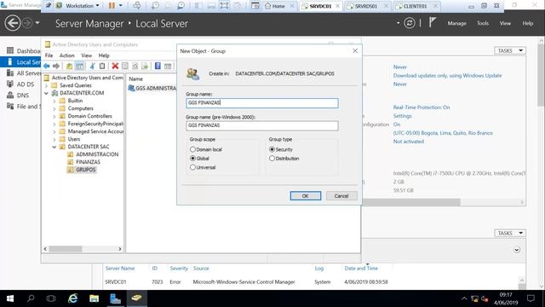Click the ADUC toolbar forward arrow
The width and height of the screenshot is (545, 307).
[x=56, y=66]
